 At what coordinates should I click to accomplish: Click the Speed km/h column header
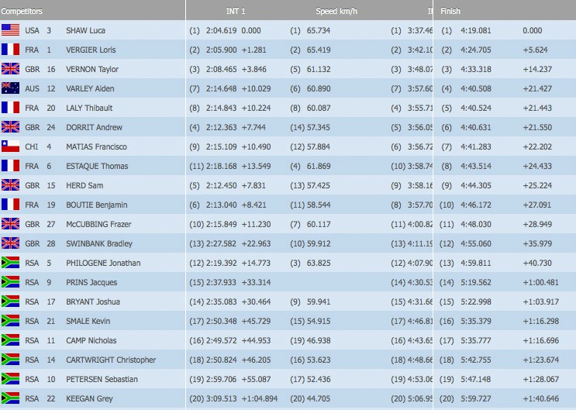point(336,11)
